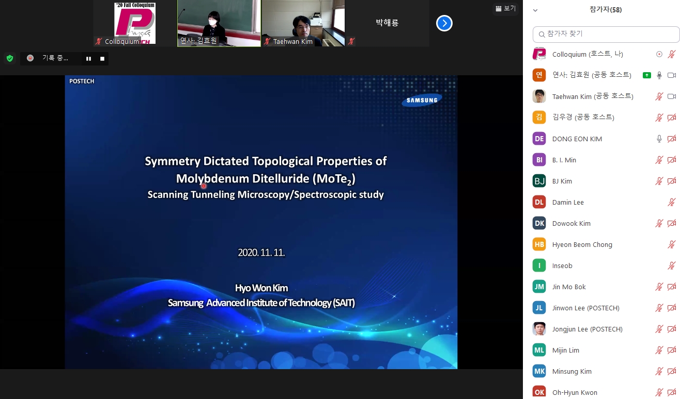Select participant row Colloquium (호스트, 나)
Image resolution: width=680 pixels, height=399 pixels.
tap(602, 54)
